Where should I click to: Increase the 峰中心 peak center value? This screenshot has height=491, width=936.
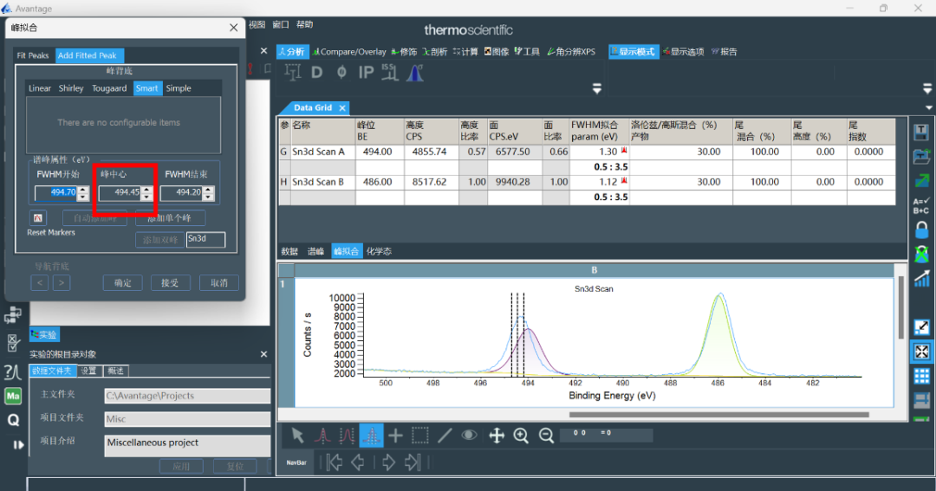pyautogui.click(x=146, y=189)
